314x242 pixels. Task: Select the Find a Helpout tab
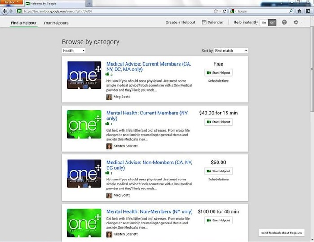tap(24, 22)
